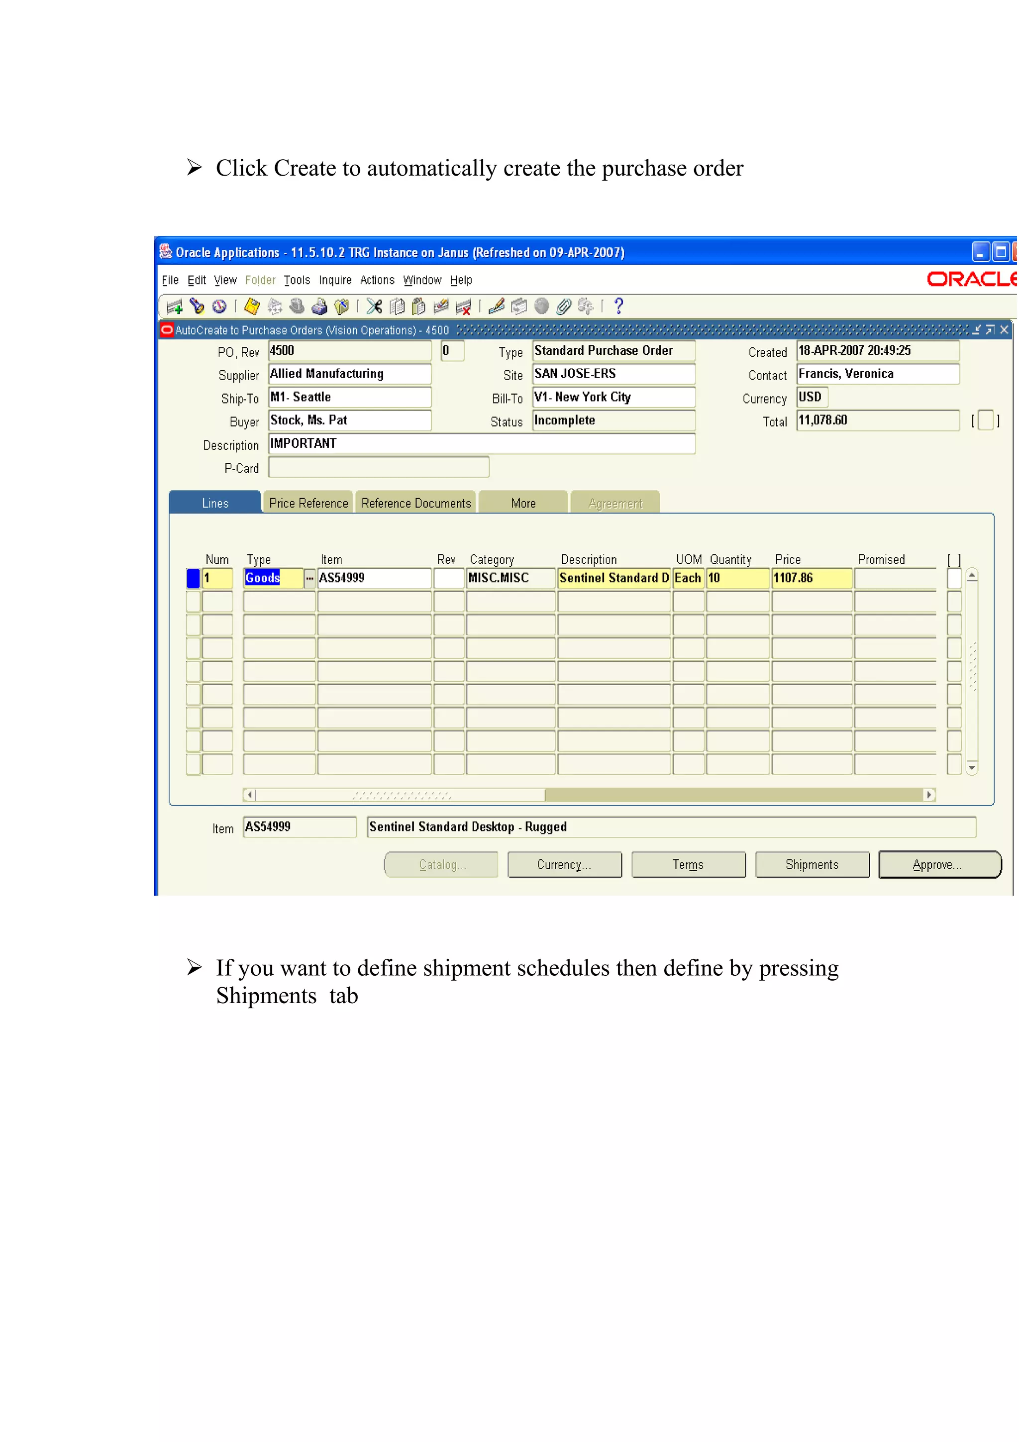The width and height of the screenshot is (1019, 1442).
Task: Click the Approve... button
Action: click(939, 865)
